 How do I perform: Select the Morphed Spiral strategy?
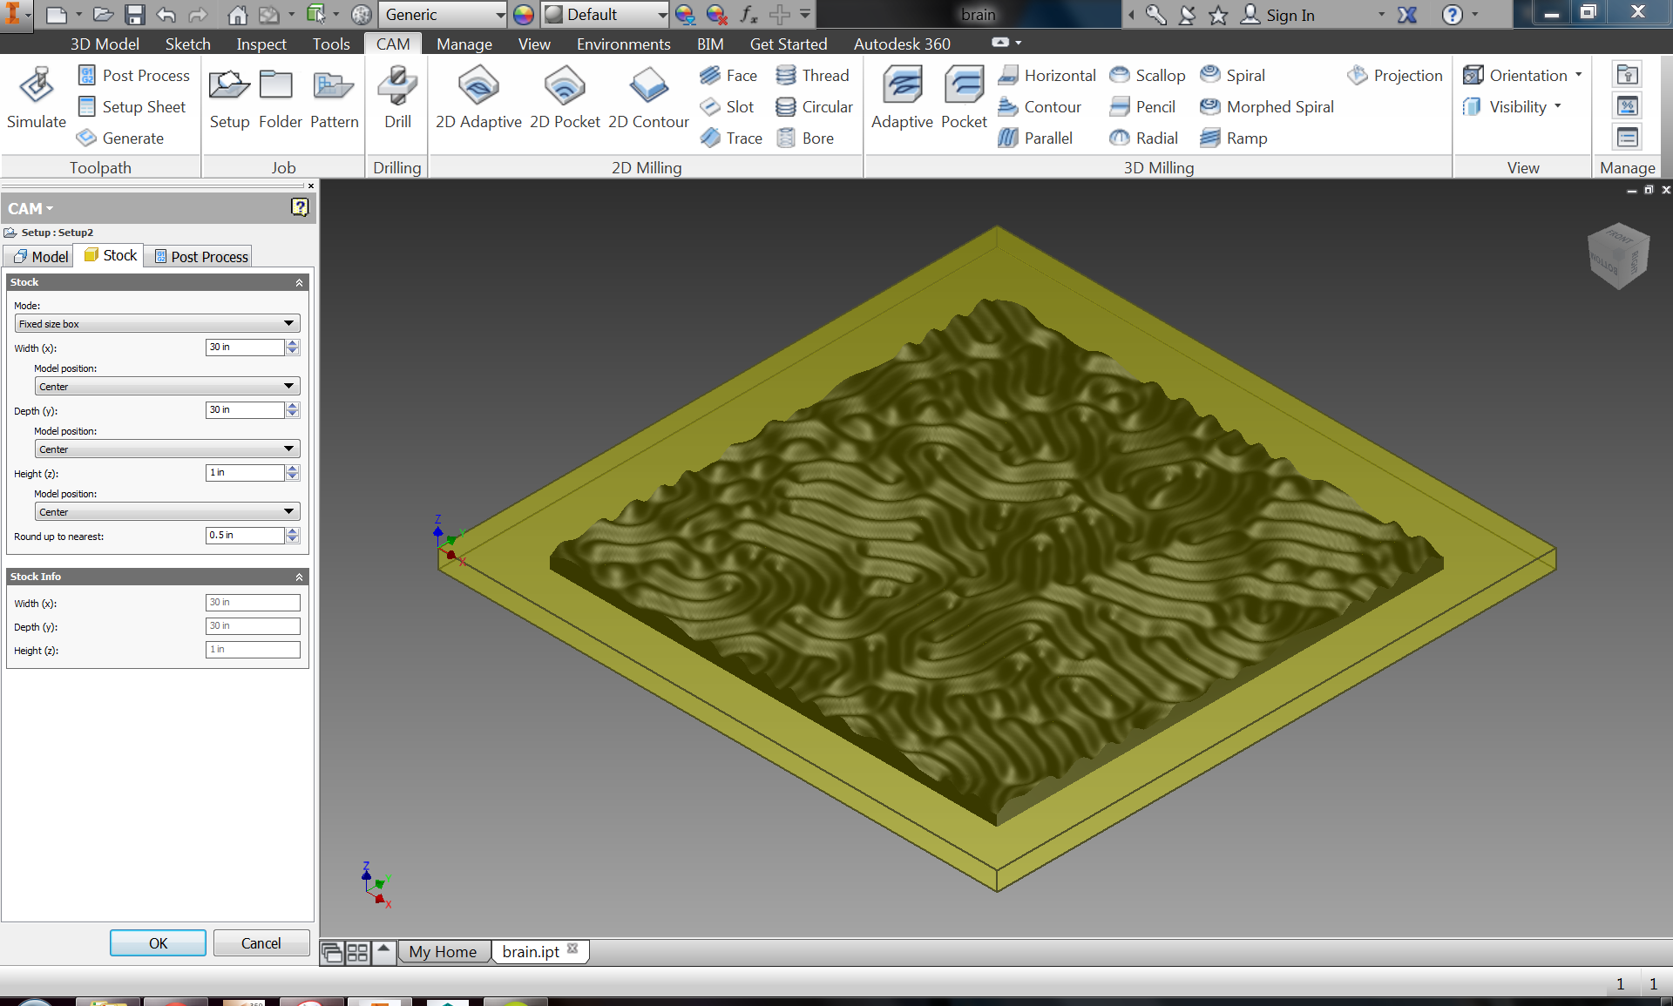(x=1267, y=107)
